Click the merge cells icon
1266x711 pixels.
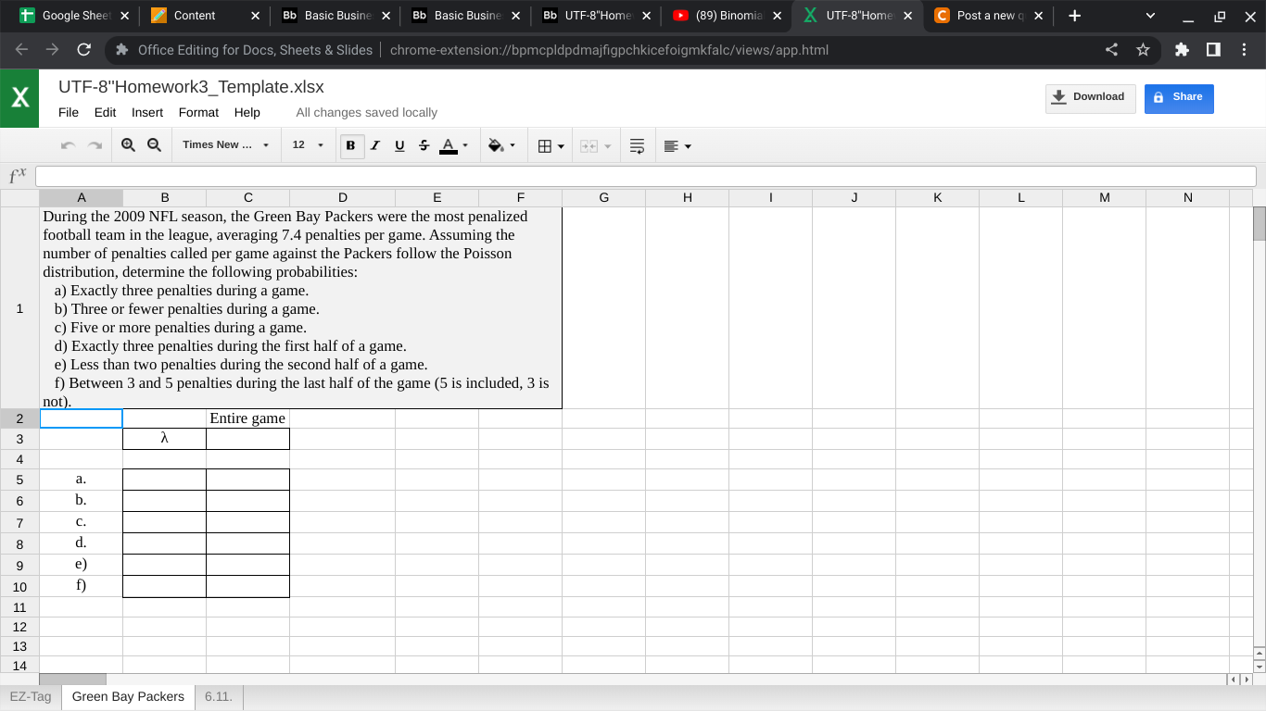coord(589,146)
